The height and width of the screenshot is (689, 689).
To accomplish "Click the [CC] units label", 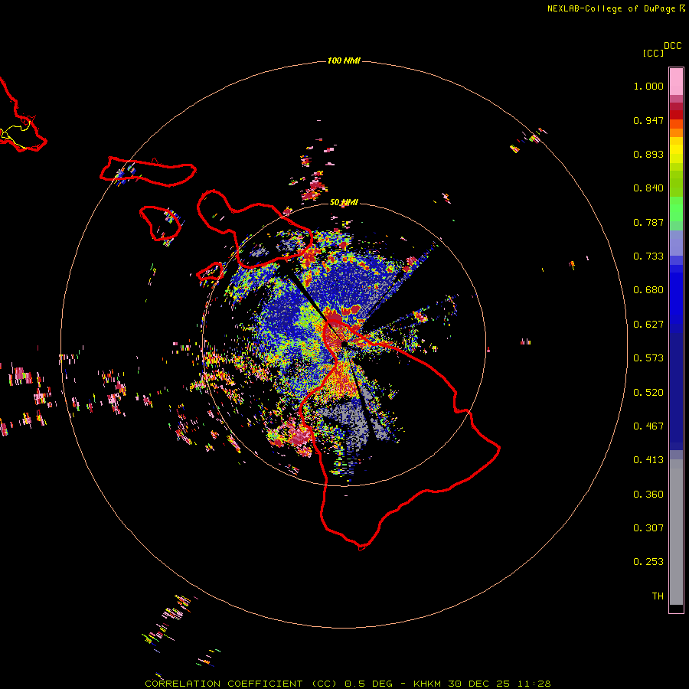I will [x=653, y=53].
